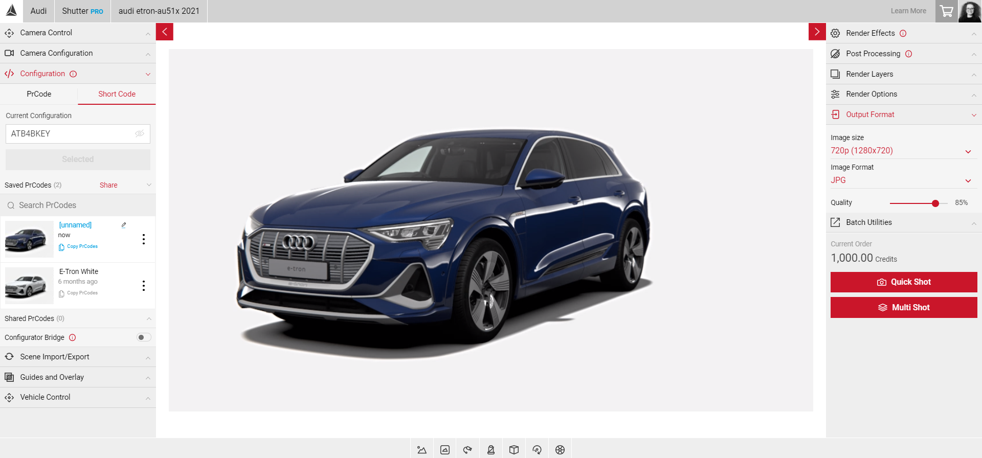
Task: Click the Render Layers icon
Action: click(x=835, y=74)
